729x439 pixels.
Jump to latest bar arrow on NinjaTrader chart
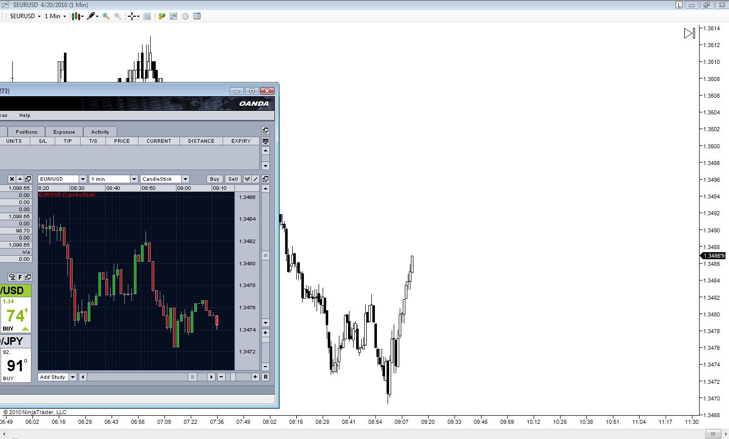(689, 33)
